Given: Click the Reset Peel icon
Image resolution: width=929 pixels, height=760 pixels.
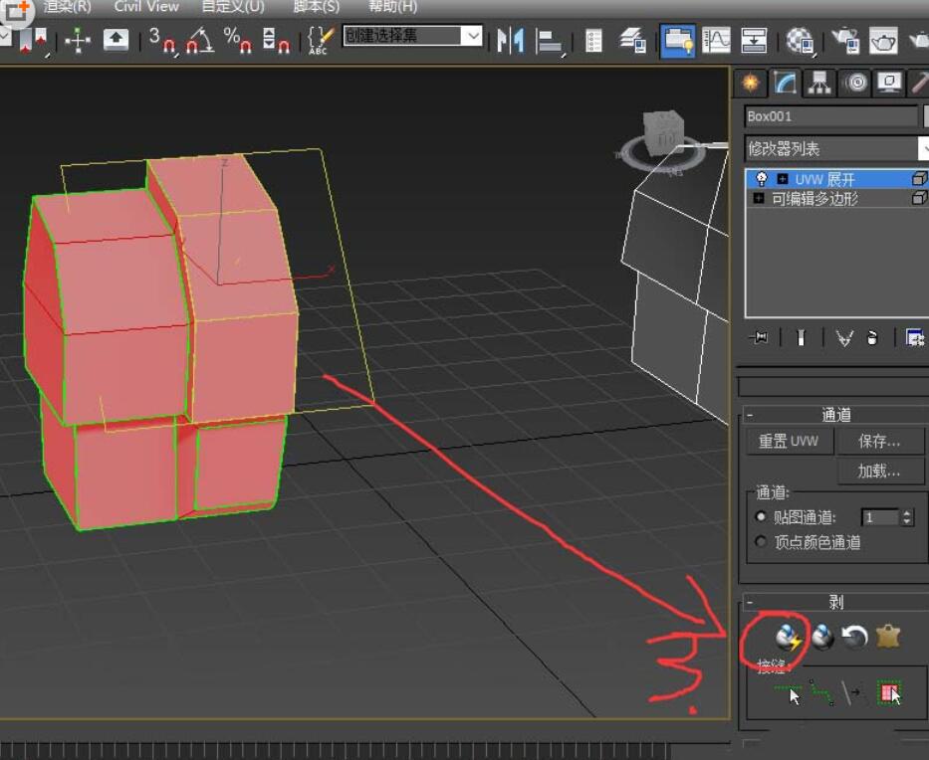Looking at the screenshot, I should (854, 637).
